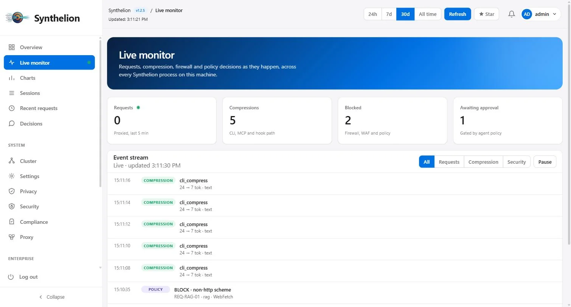The image size is (571, 307).
Task: Open Charts bar-chart icon
Action: 12,78
